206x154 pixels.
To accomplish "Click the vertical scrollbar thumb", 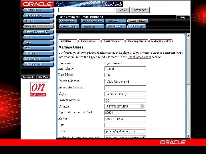I will click(188, 62).
